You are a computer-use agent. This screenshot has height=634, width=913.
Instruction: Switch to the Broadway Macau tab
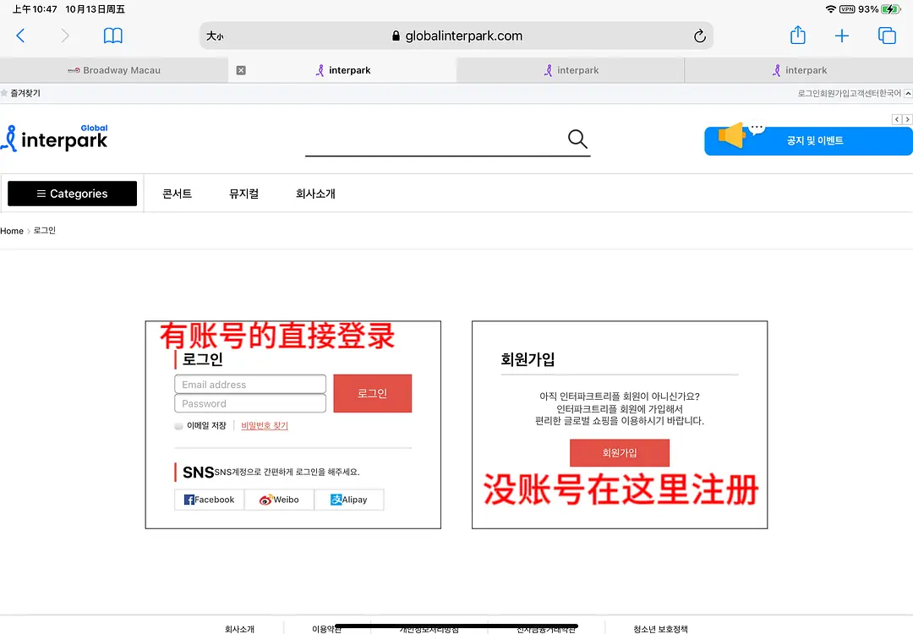click(x=114, y=70)
